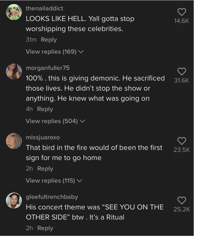Image resolution: width=198 pixels, height=237 pixels.
Task: Tap missjuarexo's profile avatar
Action: tap(14, 141)
